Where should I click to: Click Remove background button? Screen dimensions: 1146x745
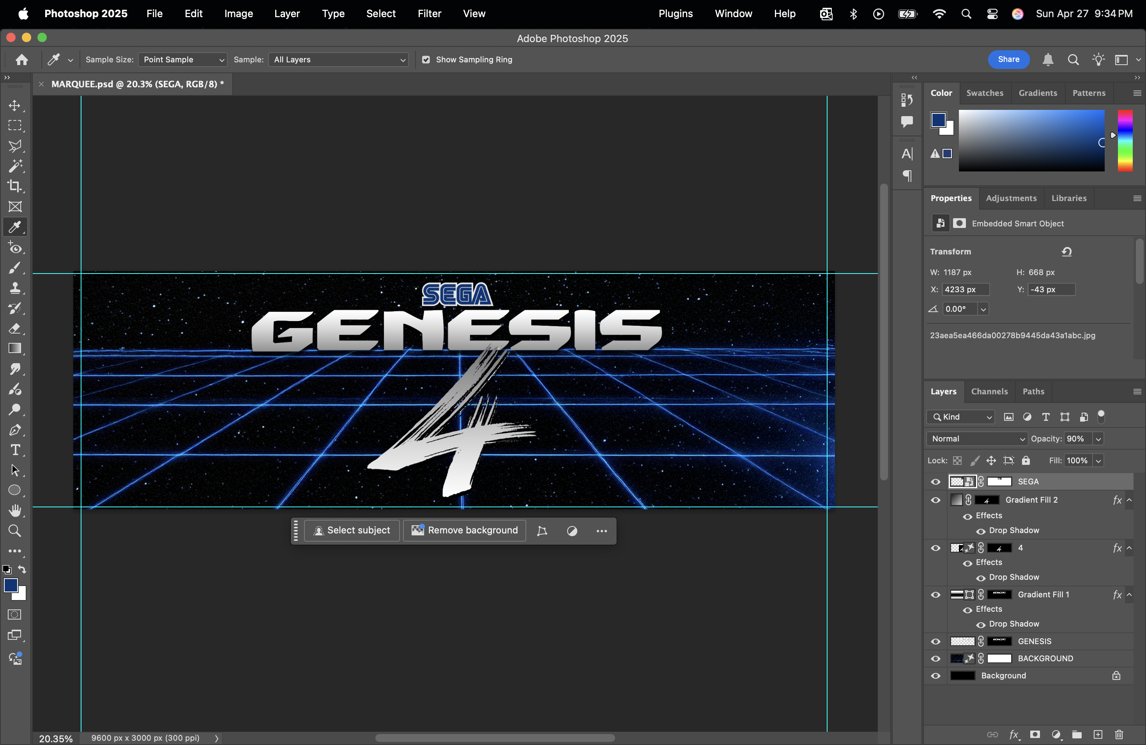click(464, 530)
